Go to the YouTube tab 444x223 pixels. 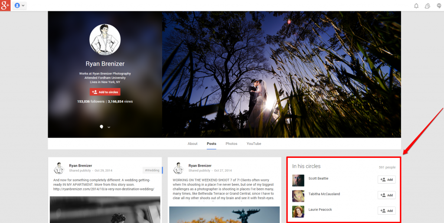pos(254,144)
